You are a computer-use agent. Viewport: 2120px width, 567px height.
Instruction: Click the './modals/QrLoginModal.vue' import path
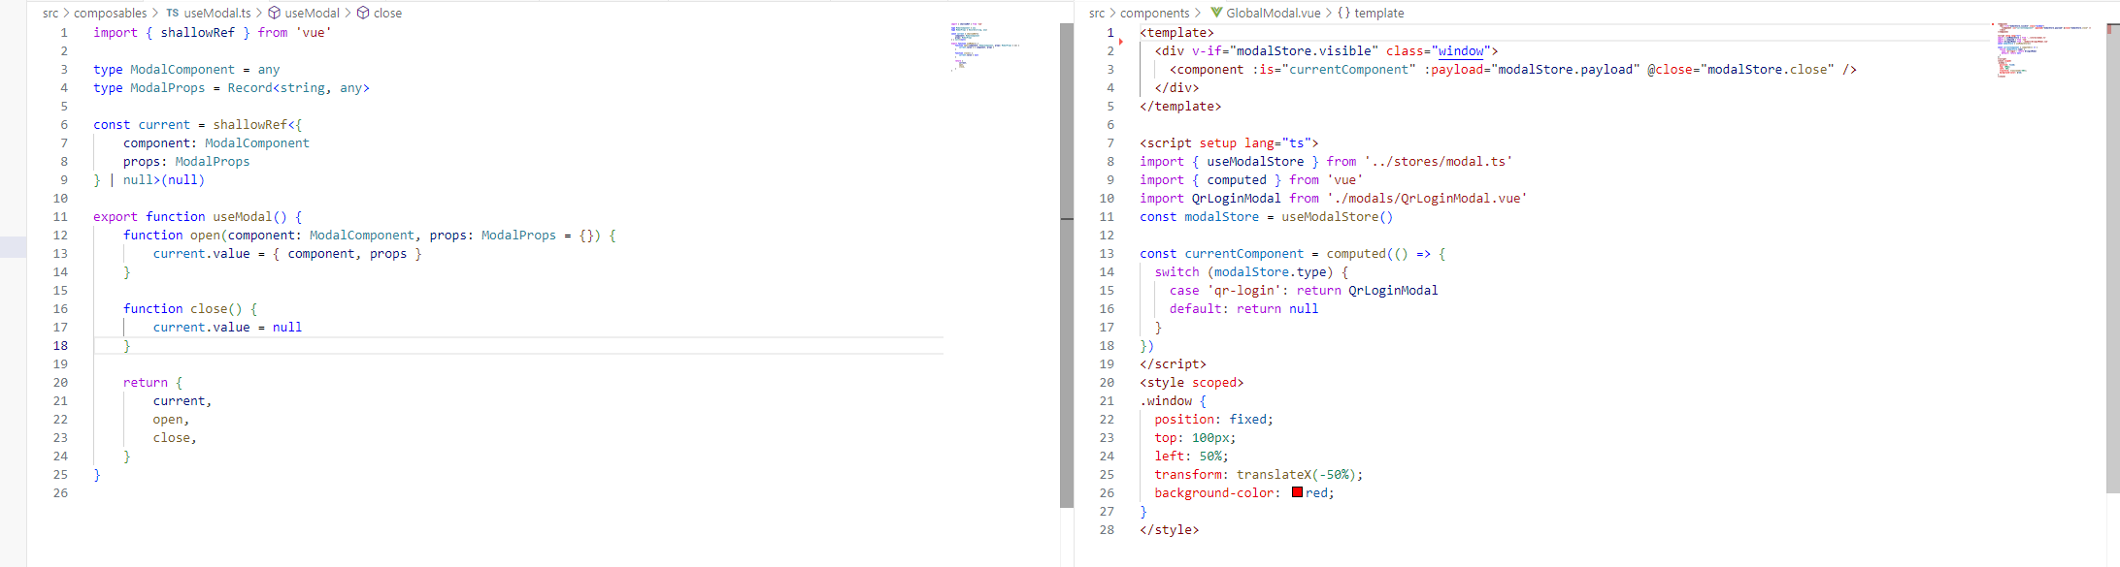[x=1427, y=198]
